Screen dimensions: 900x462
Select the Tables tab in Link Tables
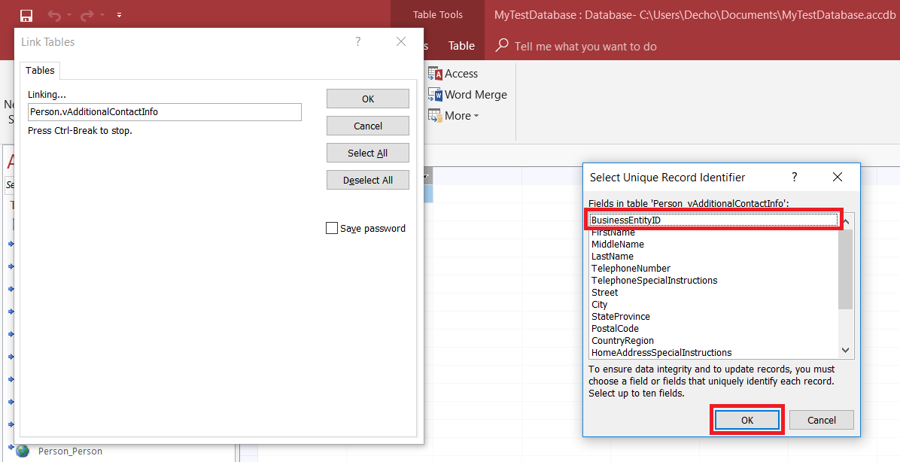(40, 70)
